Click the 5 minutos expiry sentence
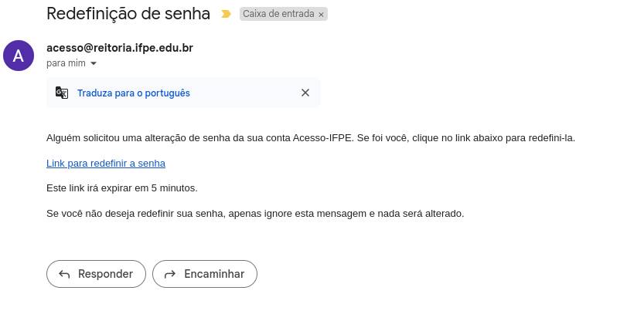Screen dimensions: 627x321 point(121,188)
